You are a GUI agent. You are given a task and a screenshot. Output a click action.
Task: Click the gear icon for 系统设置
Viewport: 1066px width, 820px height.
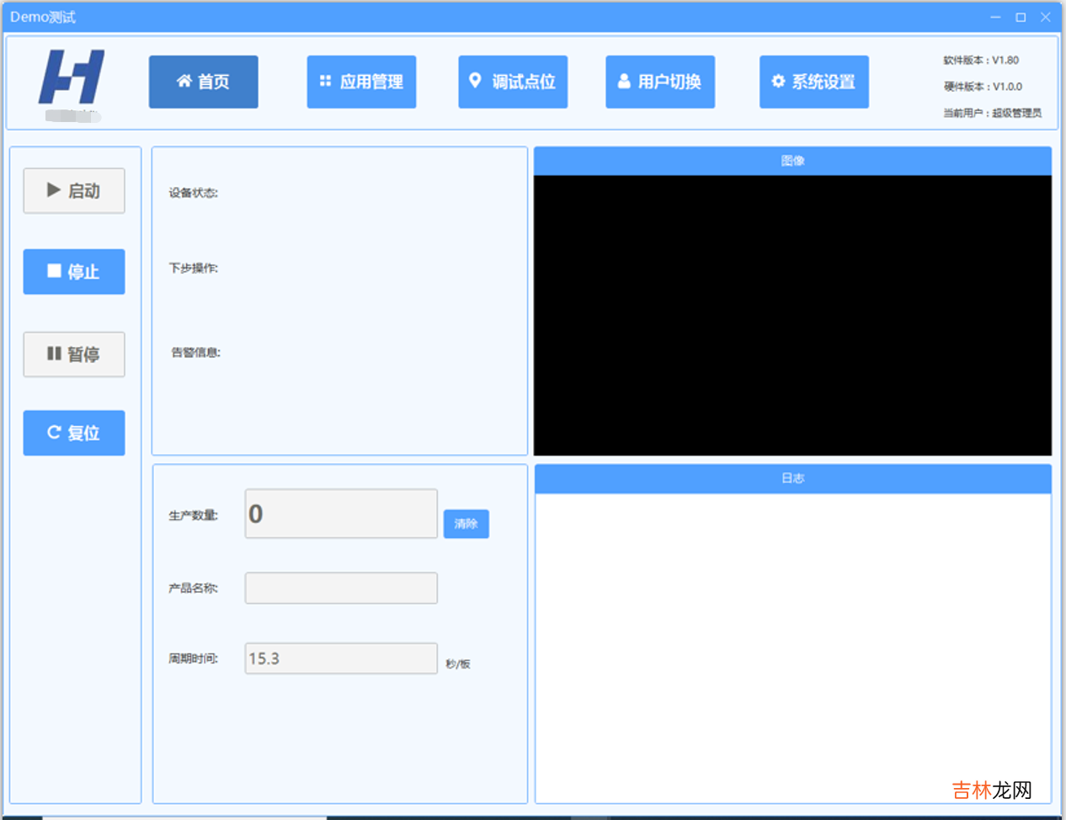click(x=778, y=81)
